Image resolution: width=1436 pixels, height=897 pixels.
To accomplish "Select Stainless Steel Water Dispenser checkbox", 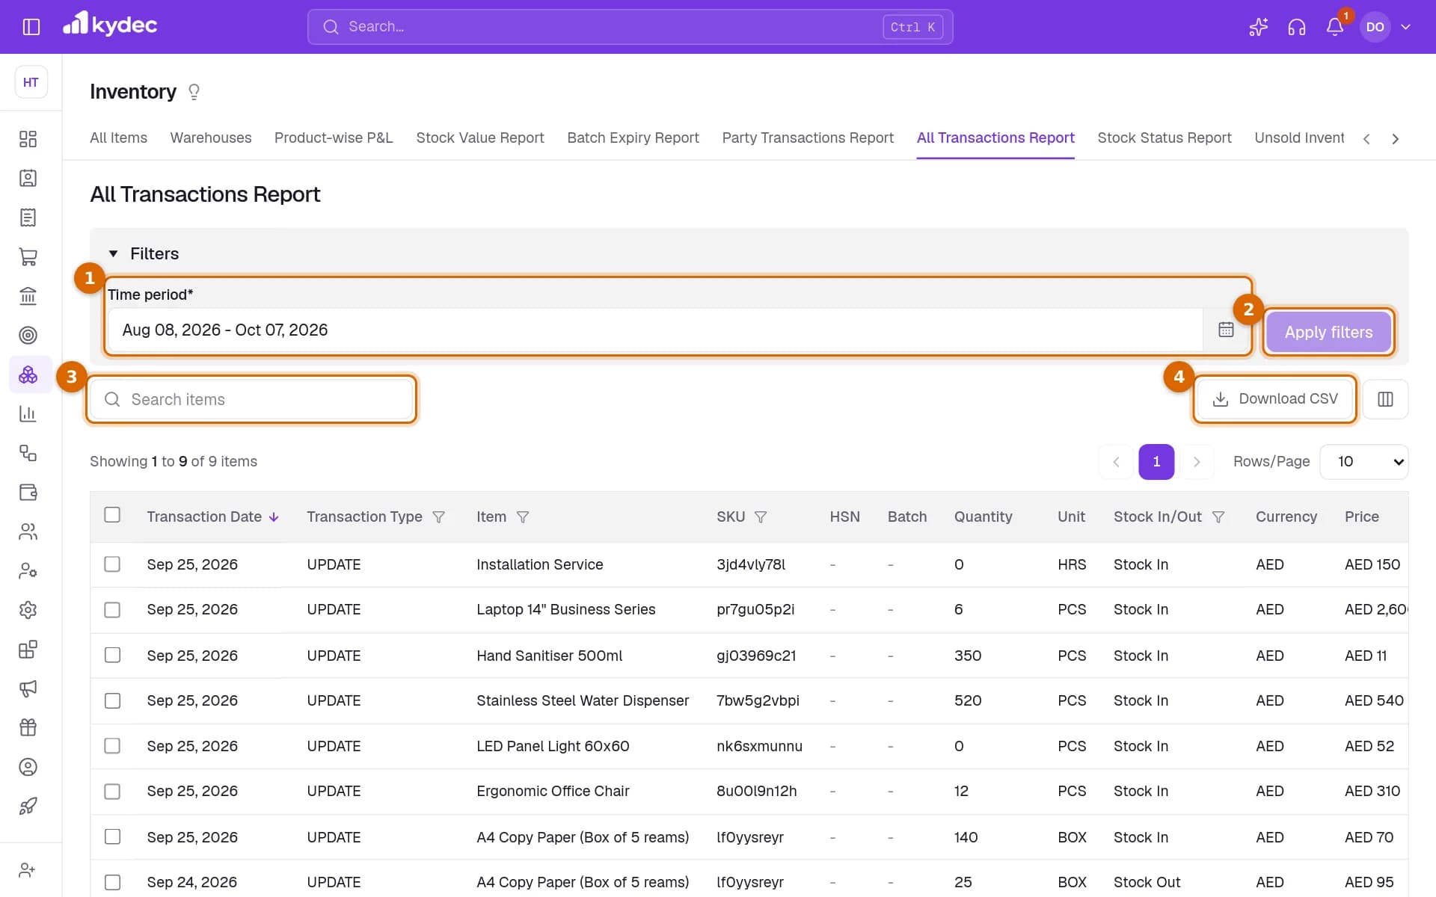I will pyautogui.click(x=112, y=701).
